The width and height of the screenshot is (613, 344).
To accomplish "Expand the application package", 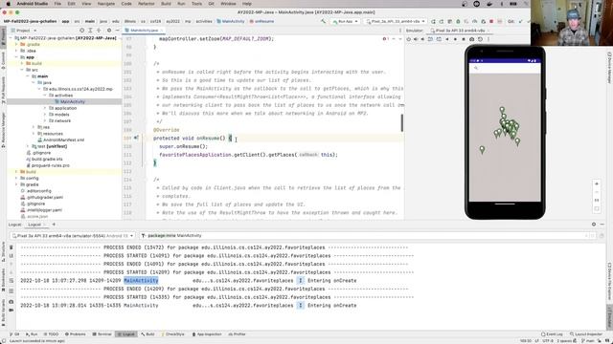I will (x=45, y=108).
